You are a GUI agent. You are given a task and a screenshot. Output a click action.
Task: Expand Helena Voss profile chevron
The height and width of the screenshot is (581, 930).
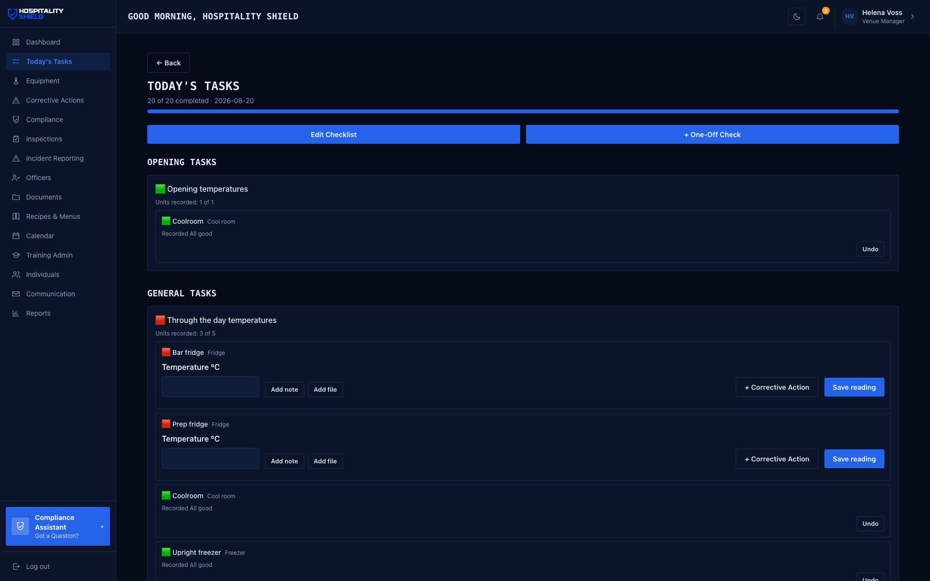pyautogui.click(x=913, y=16)
